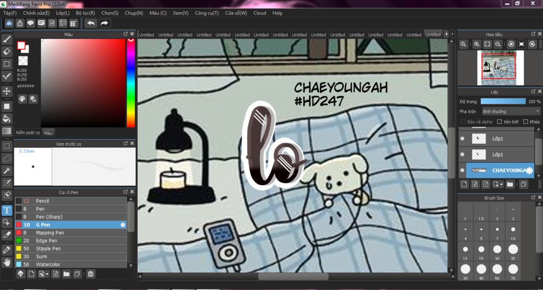Switch to Kiểm soát cọ tab
543x290 pixels.
(x=28, y=133)
